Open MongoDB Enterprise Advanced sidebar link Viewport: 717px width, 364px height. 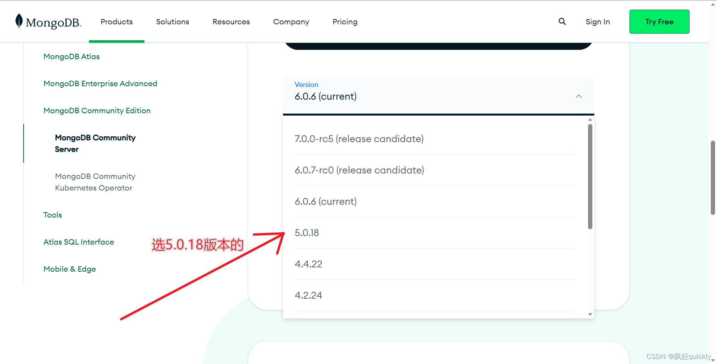click(x=100, y=83)
